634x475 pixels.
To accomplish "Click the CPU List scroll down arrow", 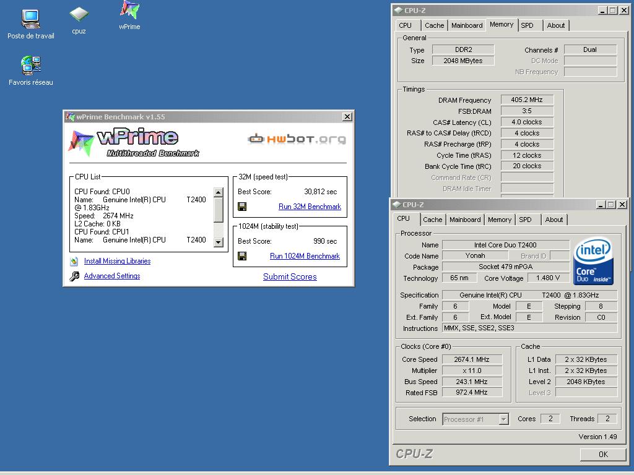I will 219,242.
